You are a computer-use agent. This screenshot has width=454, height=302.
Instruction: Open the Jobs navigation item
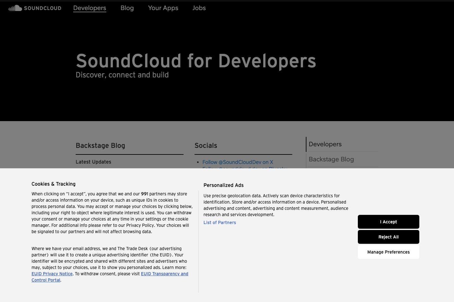[x=199, y=8]
